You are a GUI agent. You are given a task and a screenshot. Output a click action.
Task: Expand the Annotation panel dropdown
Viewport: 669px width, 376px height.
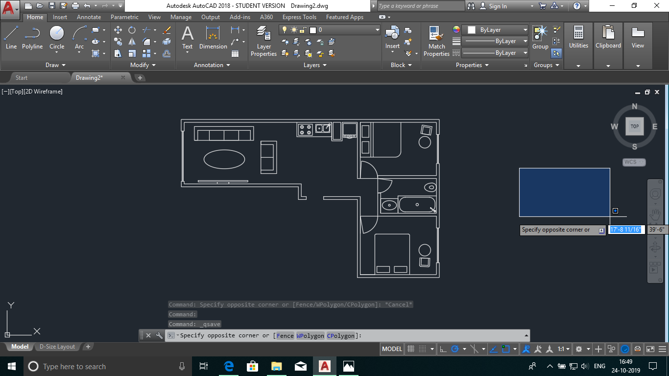212,65
